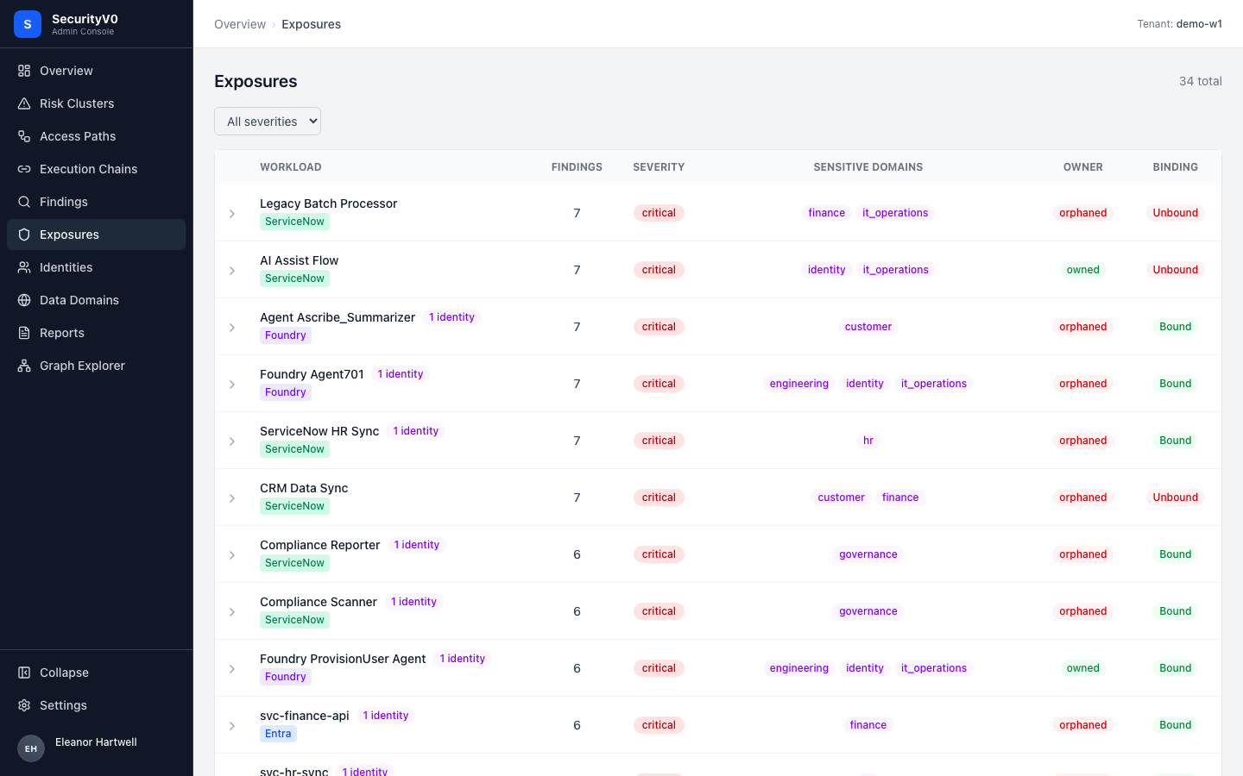Click 1 identity badge on Compliance Reporter
This screenshot has height=776, width=1243.
point(417,545)
